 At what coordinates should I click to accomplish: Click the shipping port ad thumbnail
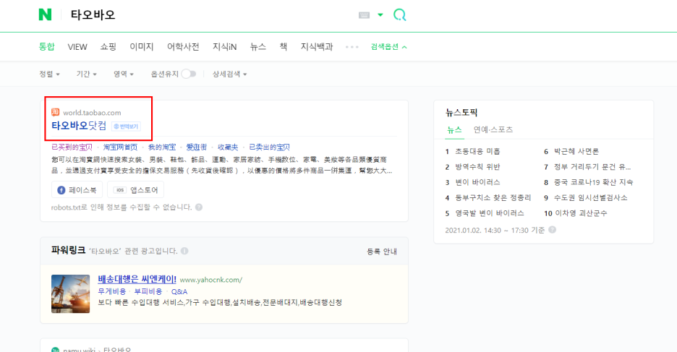(70, 293)
